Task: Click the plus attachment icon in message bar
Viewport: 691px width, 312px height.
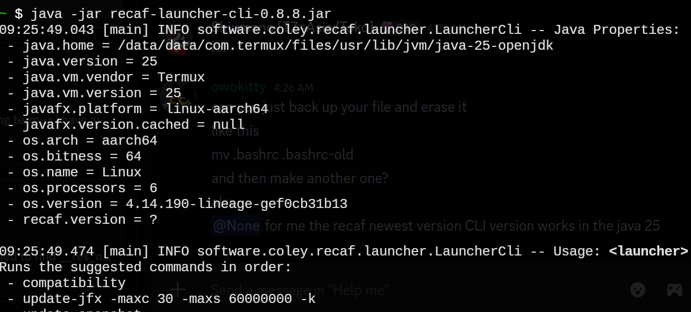Action: pyautogui.click(x=178, y=290)
